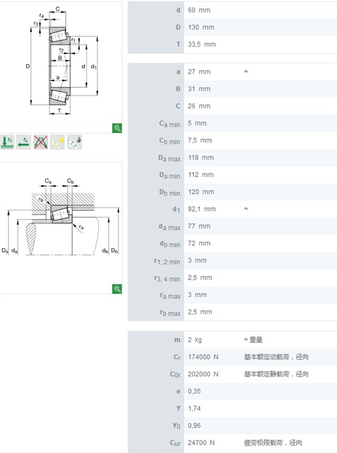337x453 pixels.
Task: Select the Db min value 120 mm
Action: point(201,192)
